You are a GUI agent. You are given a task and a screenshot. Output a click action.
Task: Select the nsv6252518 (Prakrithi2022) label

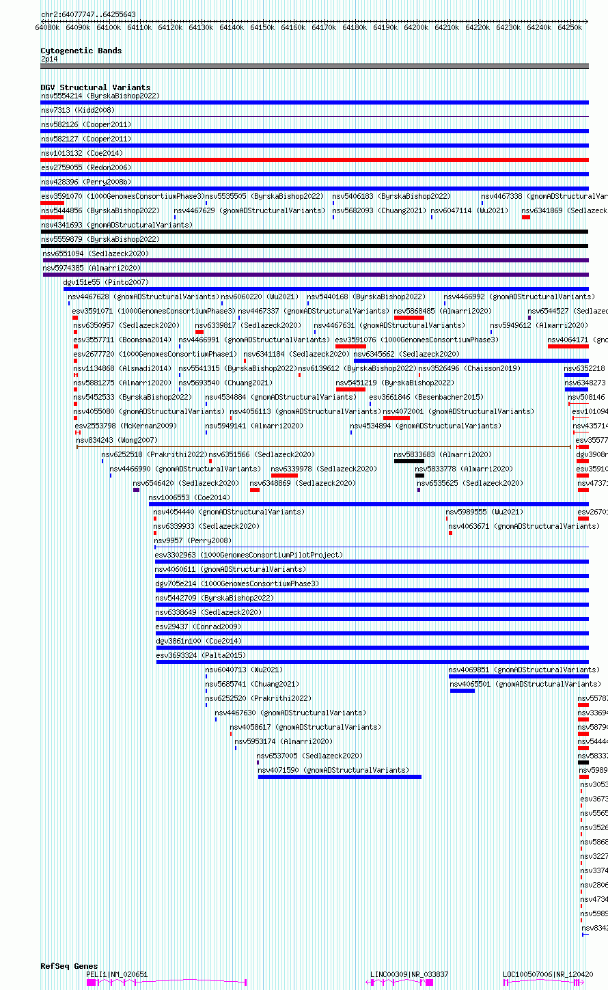154,454
